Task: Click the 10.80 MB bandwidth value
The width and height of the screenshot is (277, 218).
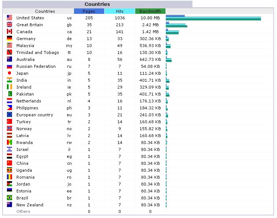Action: coord(150,18)
